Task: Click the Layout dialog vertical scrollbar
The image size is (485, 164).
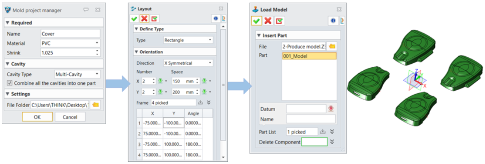Action: coord(223,85)
